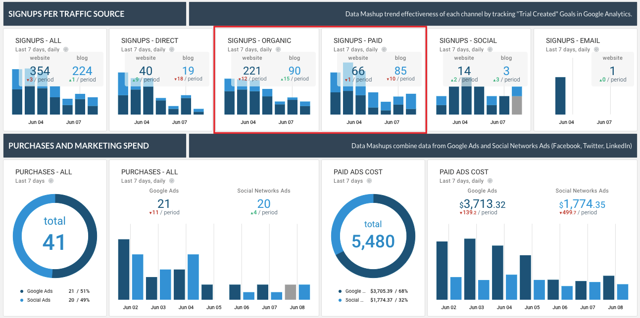Select the Signups Per Traffic Source header
The image size is (640, 318).
pyautogui.click(x=66, y=14)
